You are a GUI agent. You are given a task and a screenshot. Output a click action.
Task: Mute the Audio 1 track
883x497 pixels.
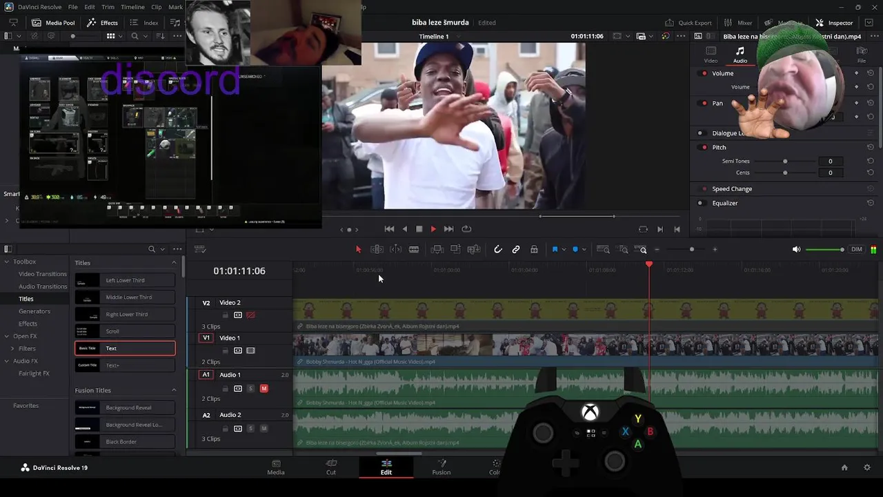pos(264,389)
